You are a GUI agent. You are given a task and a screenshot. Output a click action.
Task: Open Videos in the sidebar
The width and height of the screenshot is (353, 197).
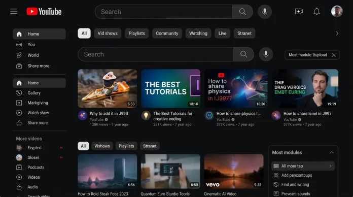pyautogui.click(x=39, y=177)
